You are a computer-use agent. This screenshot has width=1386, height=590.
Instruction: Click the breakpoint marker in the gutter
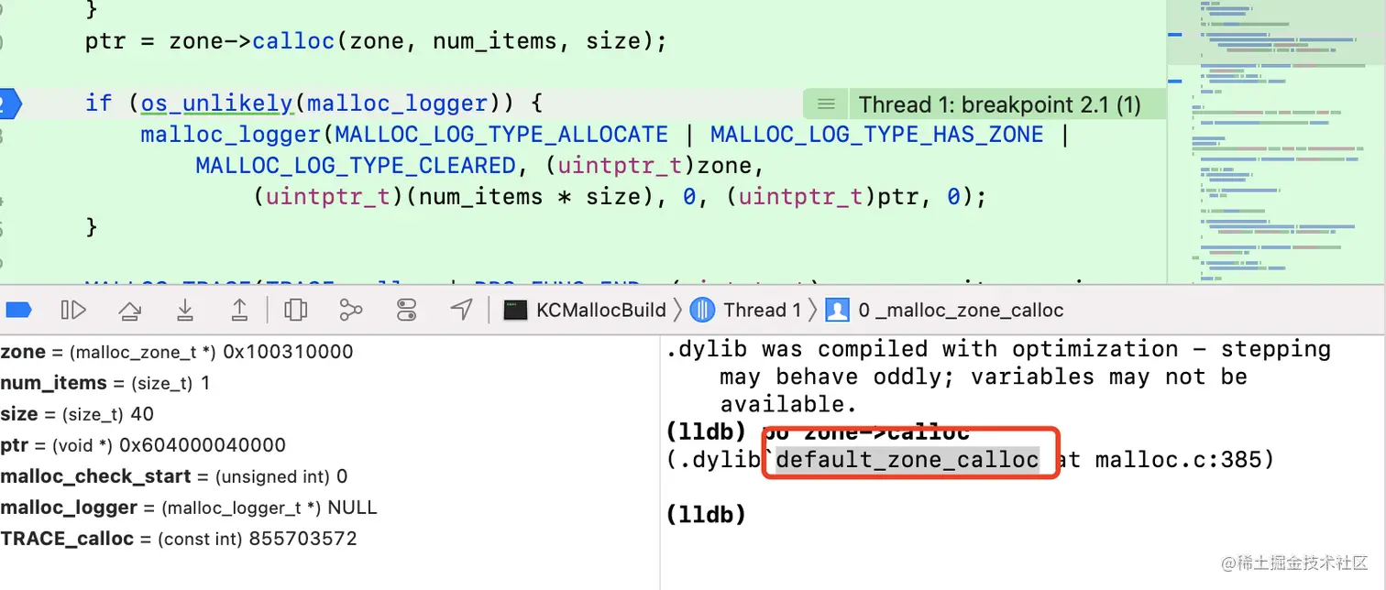tap(8, 104)
